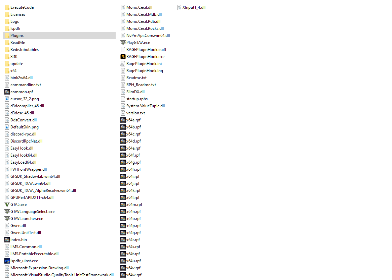The image size is (392, 280).
Task: Select EasyHook.dll file name
Action: click(x=22, y=148)
